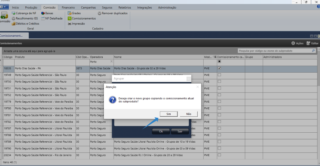Click Ok in the Agrupar window
This screenshot has height=166, width=320.
pyautogui.click(x=161, y=132)
